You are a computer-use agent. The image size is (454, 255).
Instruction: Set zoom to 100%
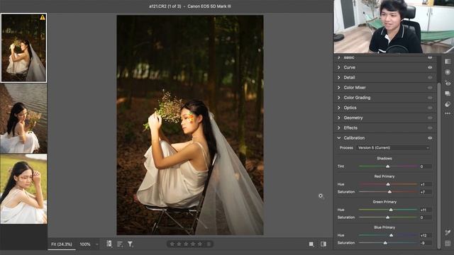tap(85, 244)
